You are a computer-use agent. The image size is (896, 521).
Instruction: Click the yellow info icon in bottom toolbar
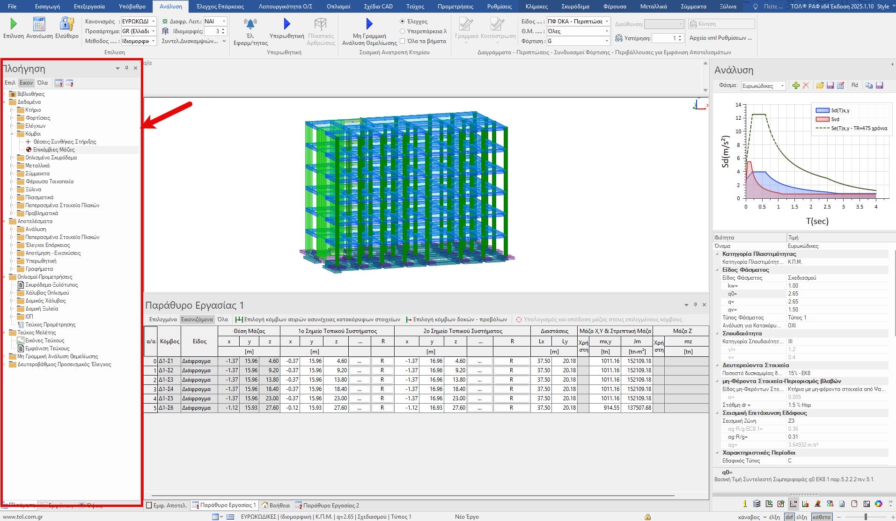[745, 504]
